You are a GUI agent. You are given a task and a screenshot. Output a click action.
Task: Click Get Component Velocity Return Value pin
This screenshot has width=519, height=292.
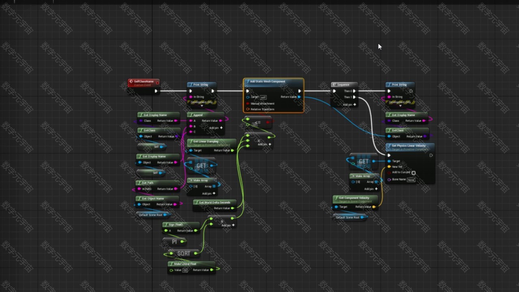[374, 207]
